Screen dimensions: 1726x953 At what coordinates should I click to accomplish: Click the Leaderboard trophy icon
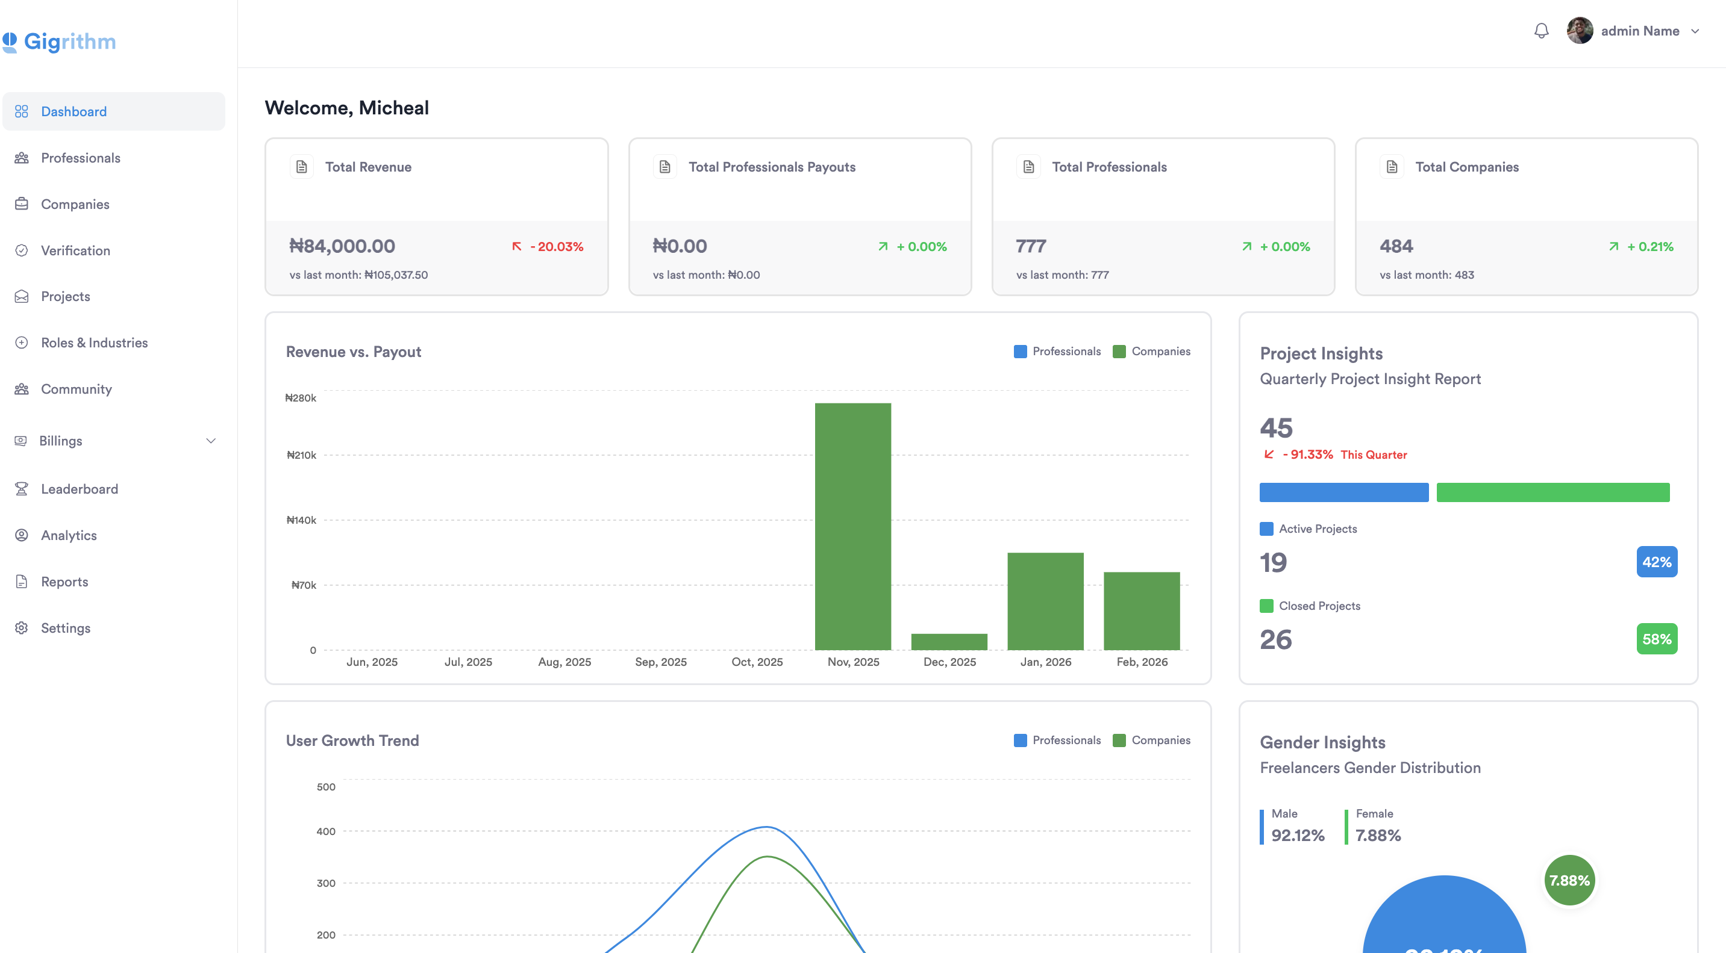[22, 489]
